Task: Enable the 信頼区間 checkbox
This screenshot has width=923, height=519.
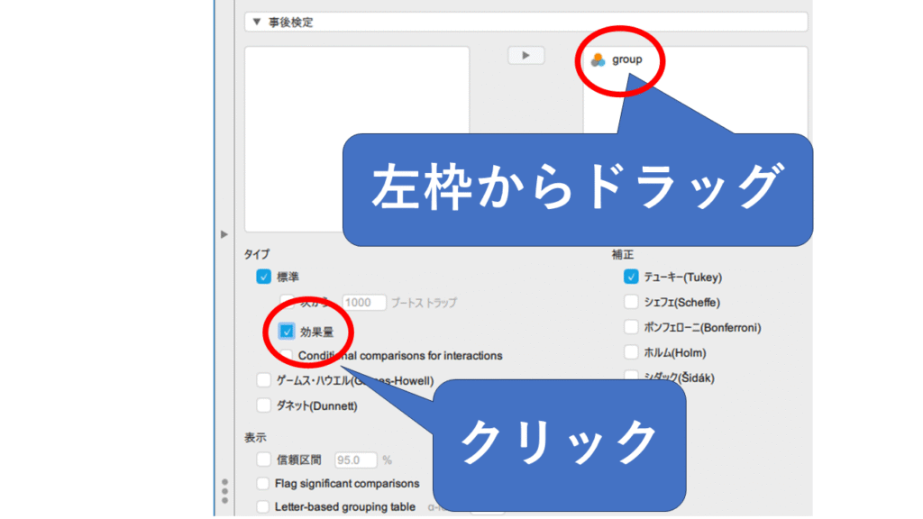Action: click(263, 460)
